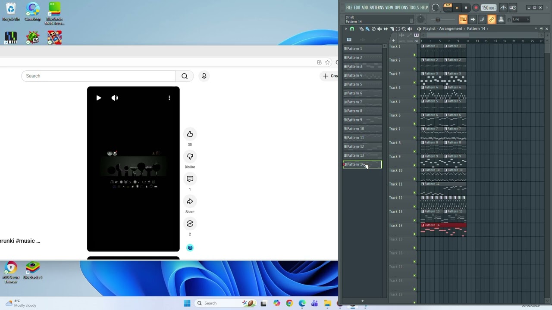
Task: Select the playlist playback speaker tool
Action: [410, 29]
